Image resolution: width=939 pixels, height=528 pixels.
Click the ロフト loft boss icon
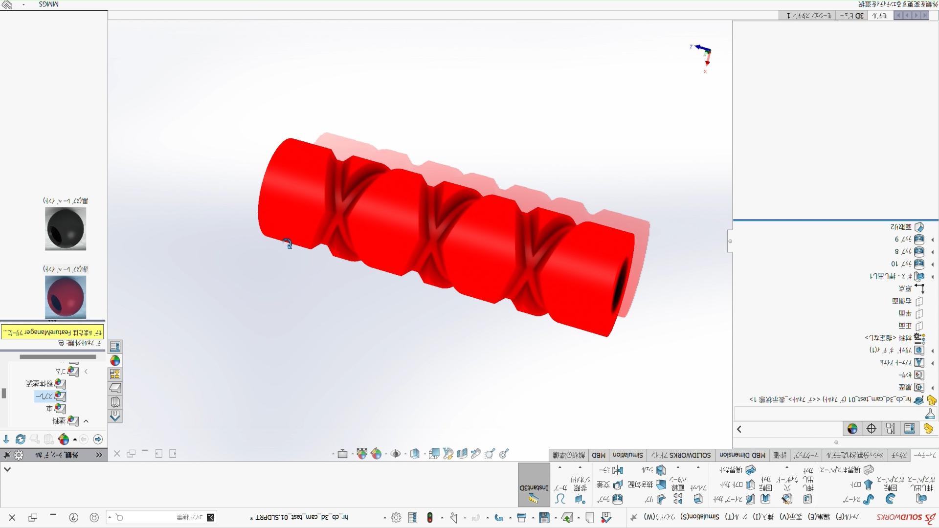[x=869, y=484]
